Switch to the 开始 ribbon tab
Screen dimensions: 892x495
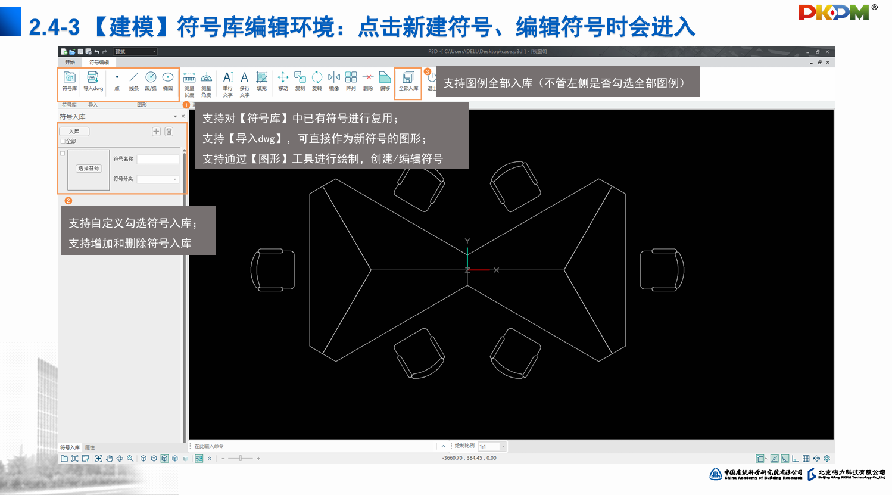[x=70, y=62]
